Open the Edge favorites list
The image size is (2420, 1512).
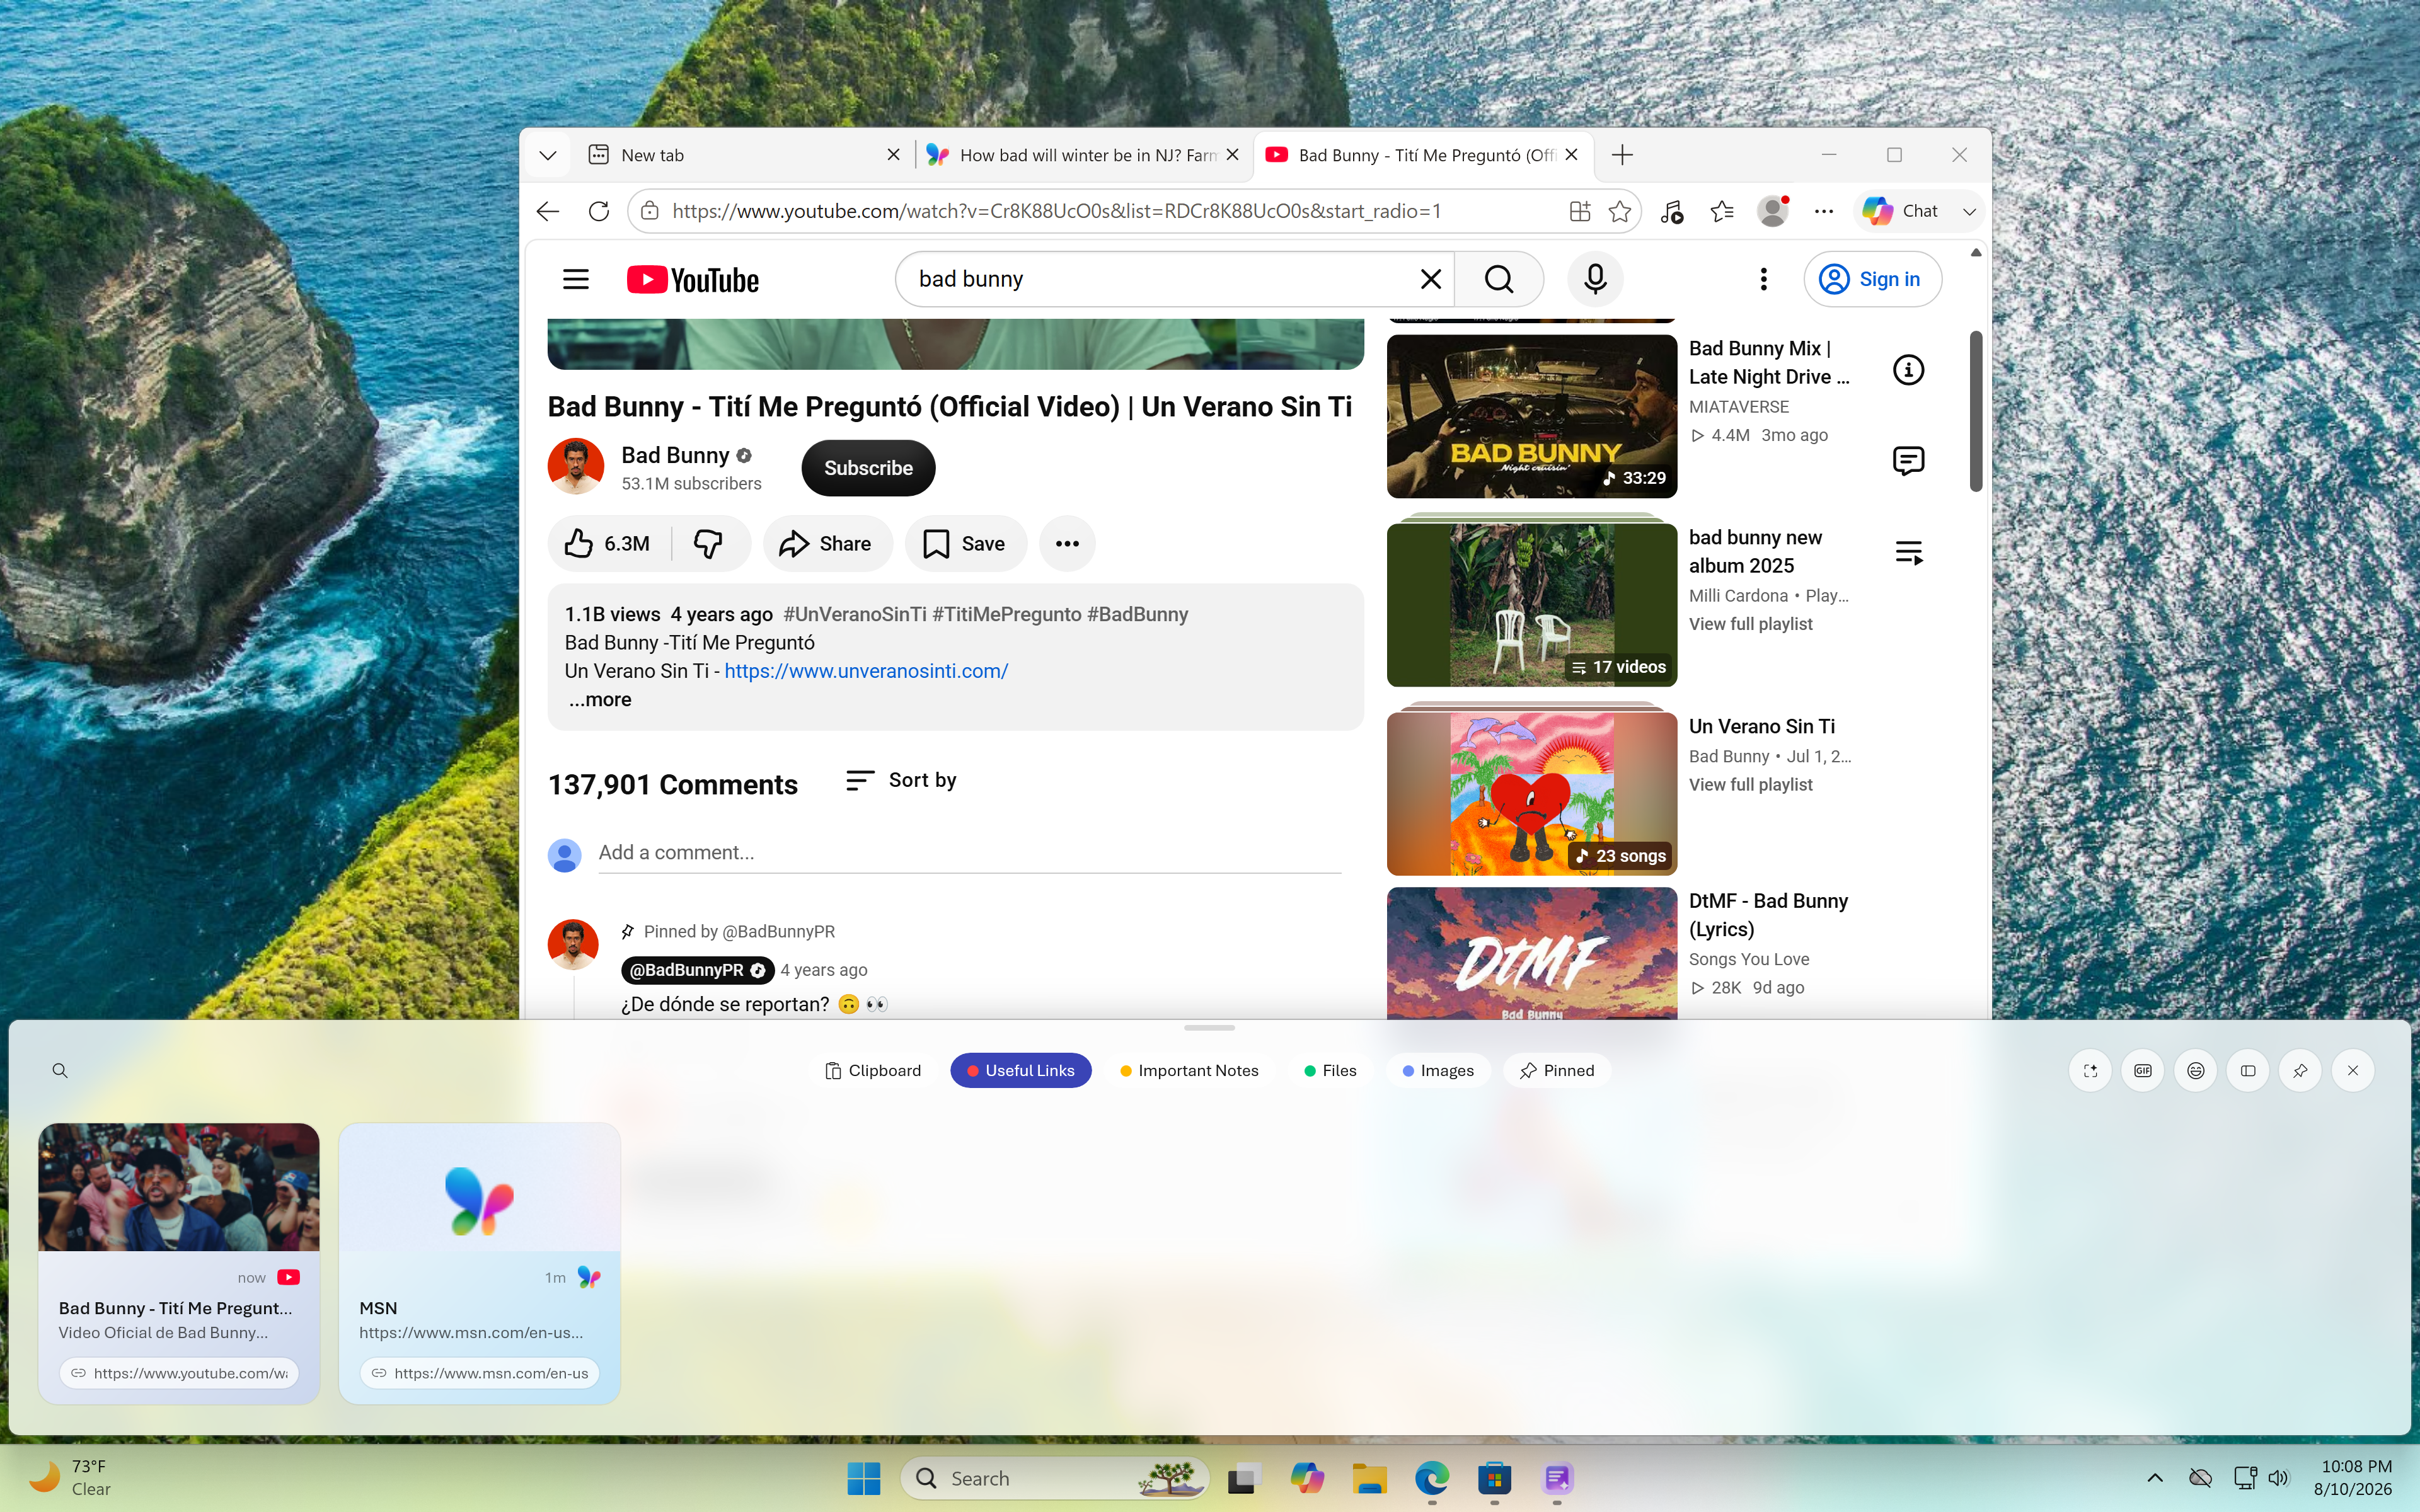[x=1722, y=211]
